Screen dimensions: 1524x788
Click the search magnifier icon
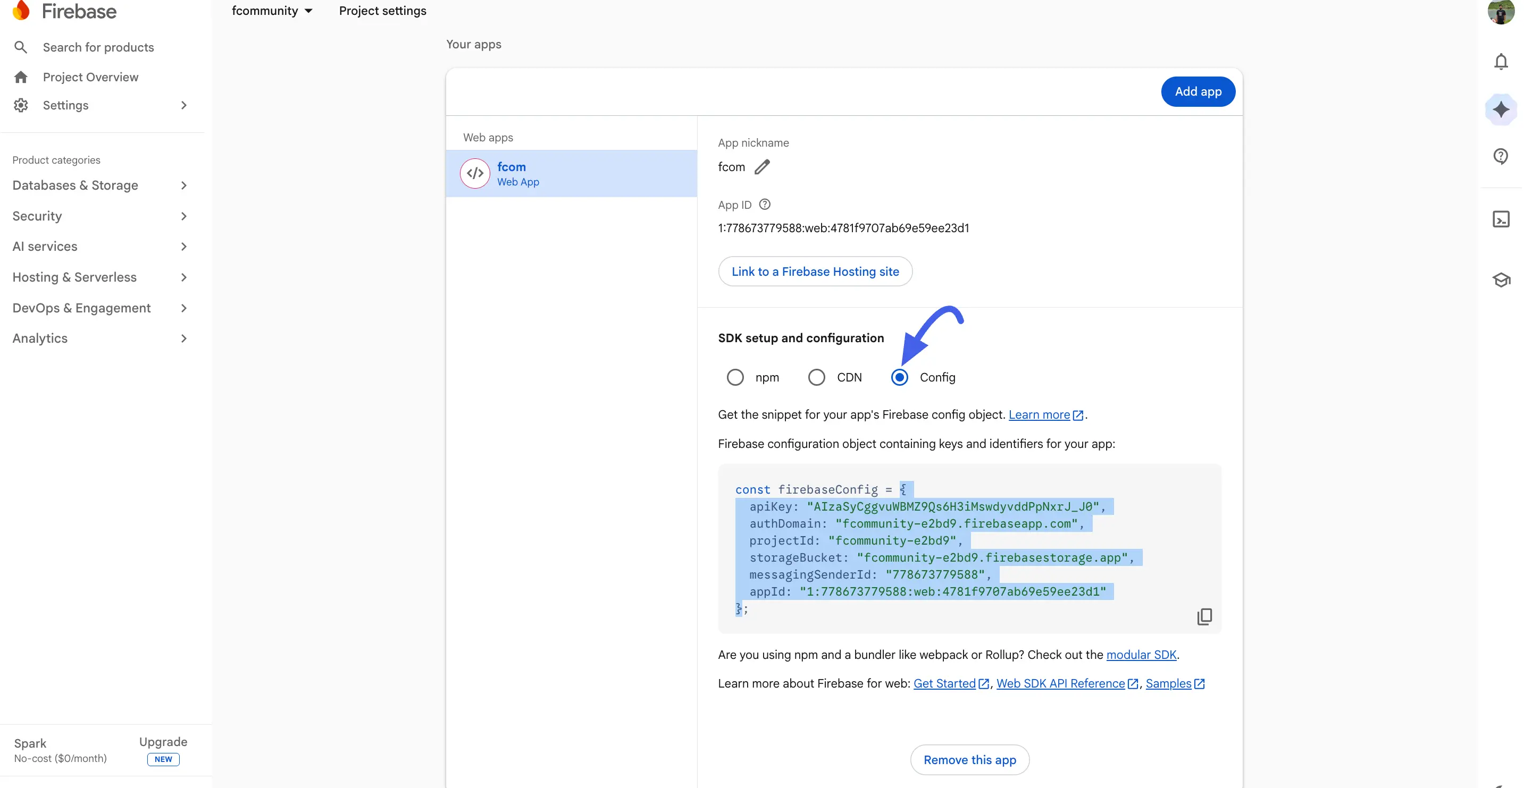point(21,47)
